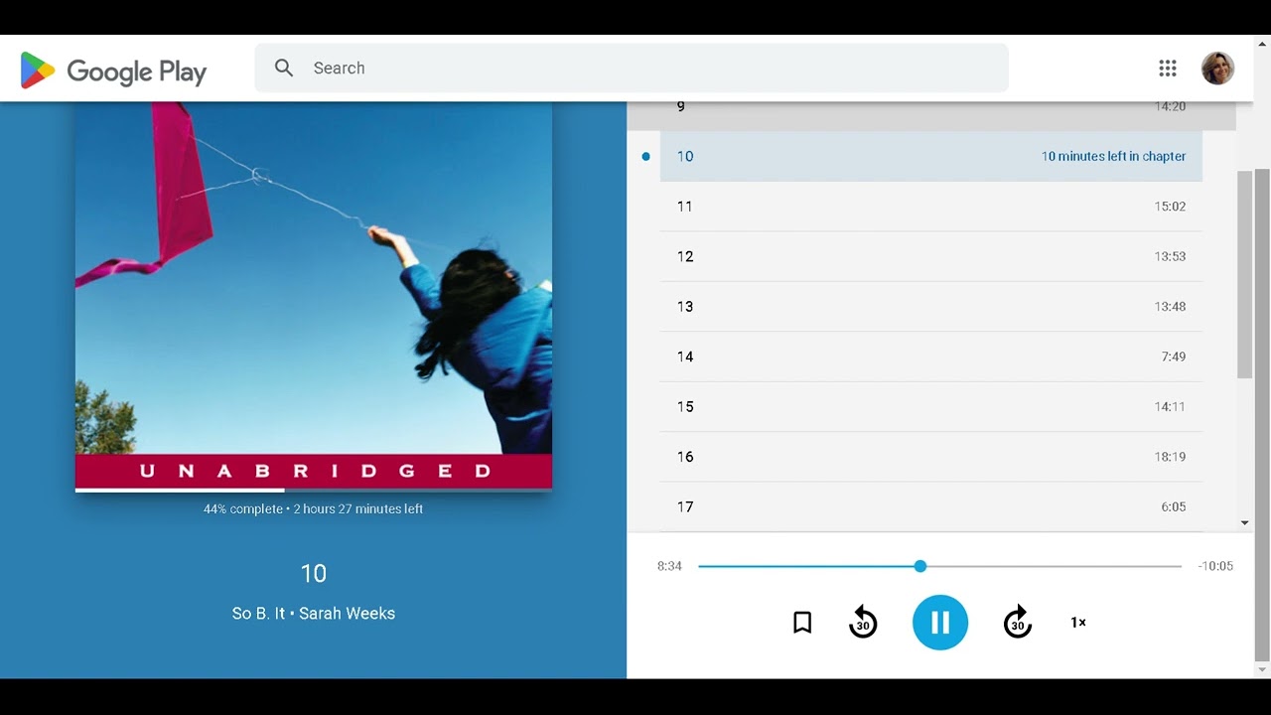Jump to chapter 12

pos(931,256)
